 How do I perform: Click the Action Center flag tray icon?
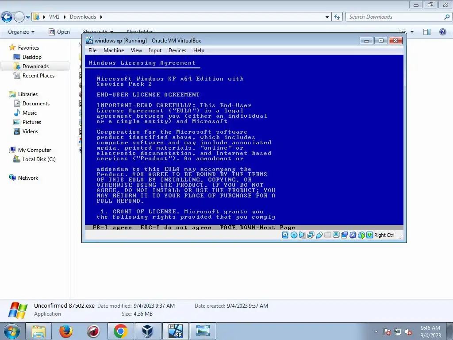tap(387, 332)
